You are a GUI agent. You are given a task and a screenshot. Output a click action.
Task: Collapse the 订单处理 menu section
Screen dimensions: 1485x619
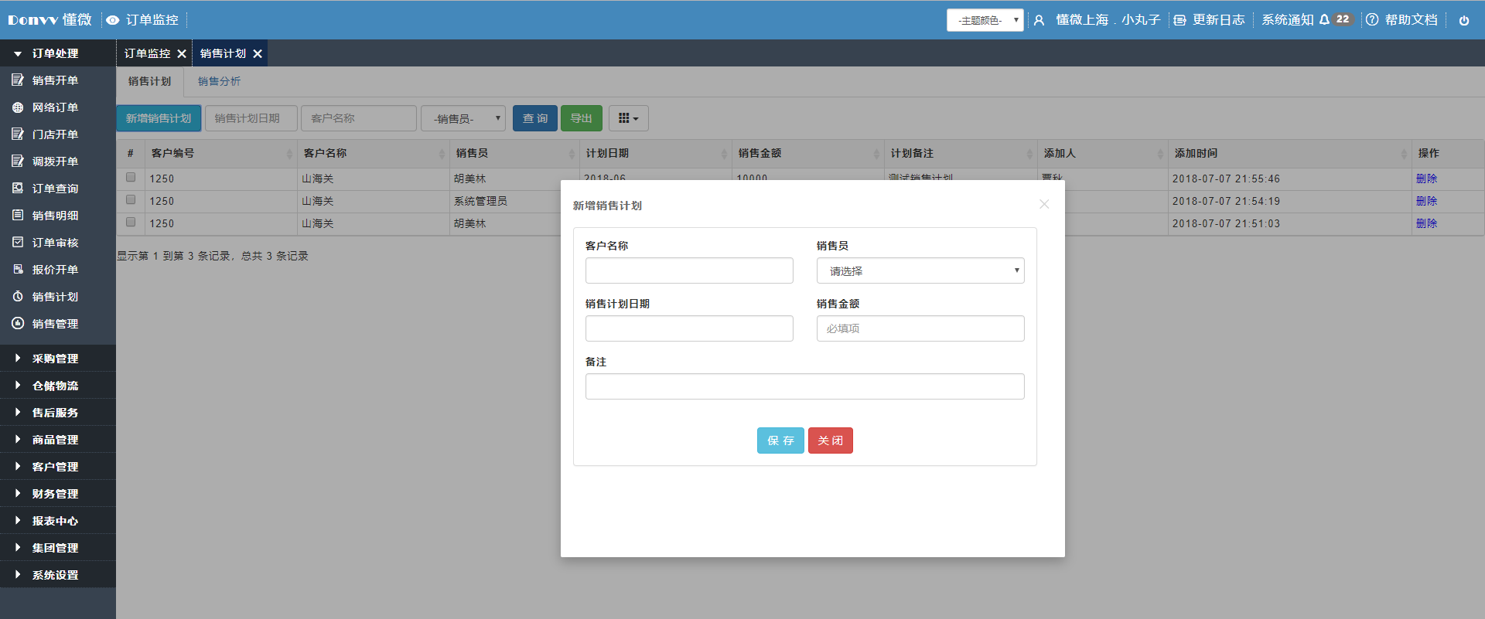coord(58,53)
